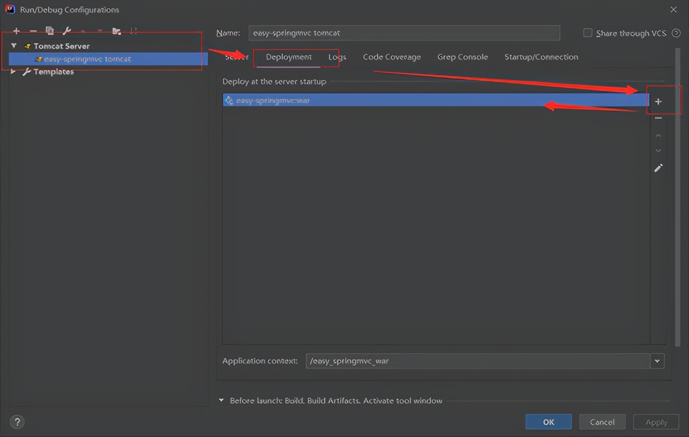Add a new run configuration

pos(16,31)
